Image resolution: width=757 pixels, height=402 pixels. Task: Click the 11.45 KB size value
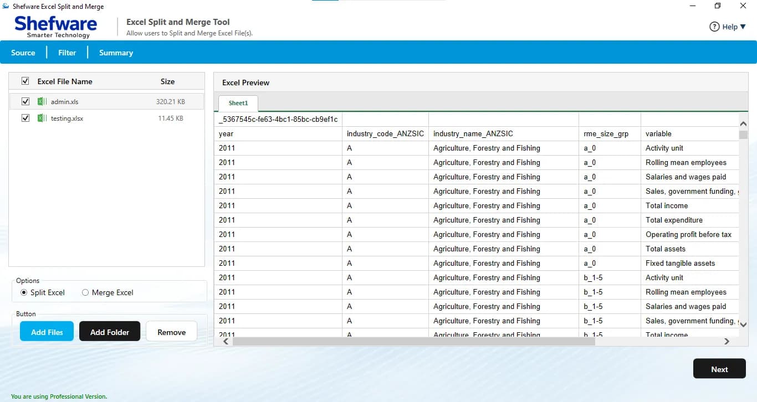(x=171, y=118)
